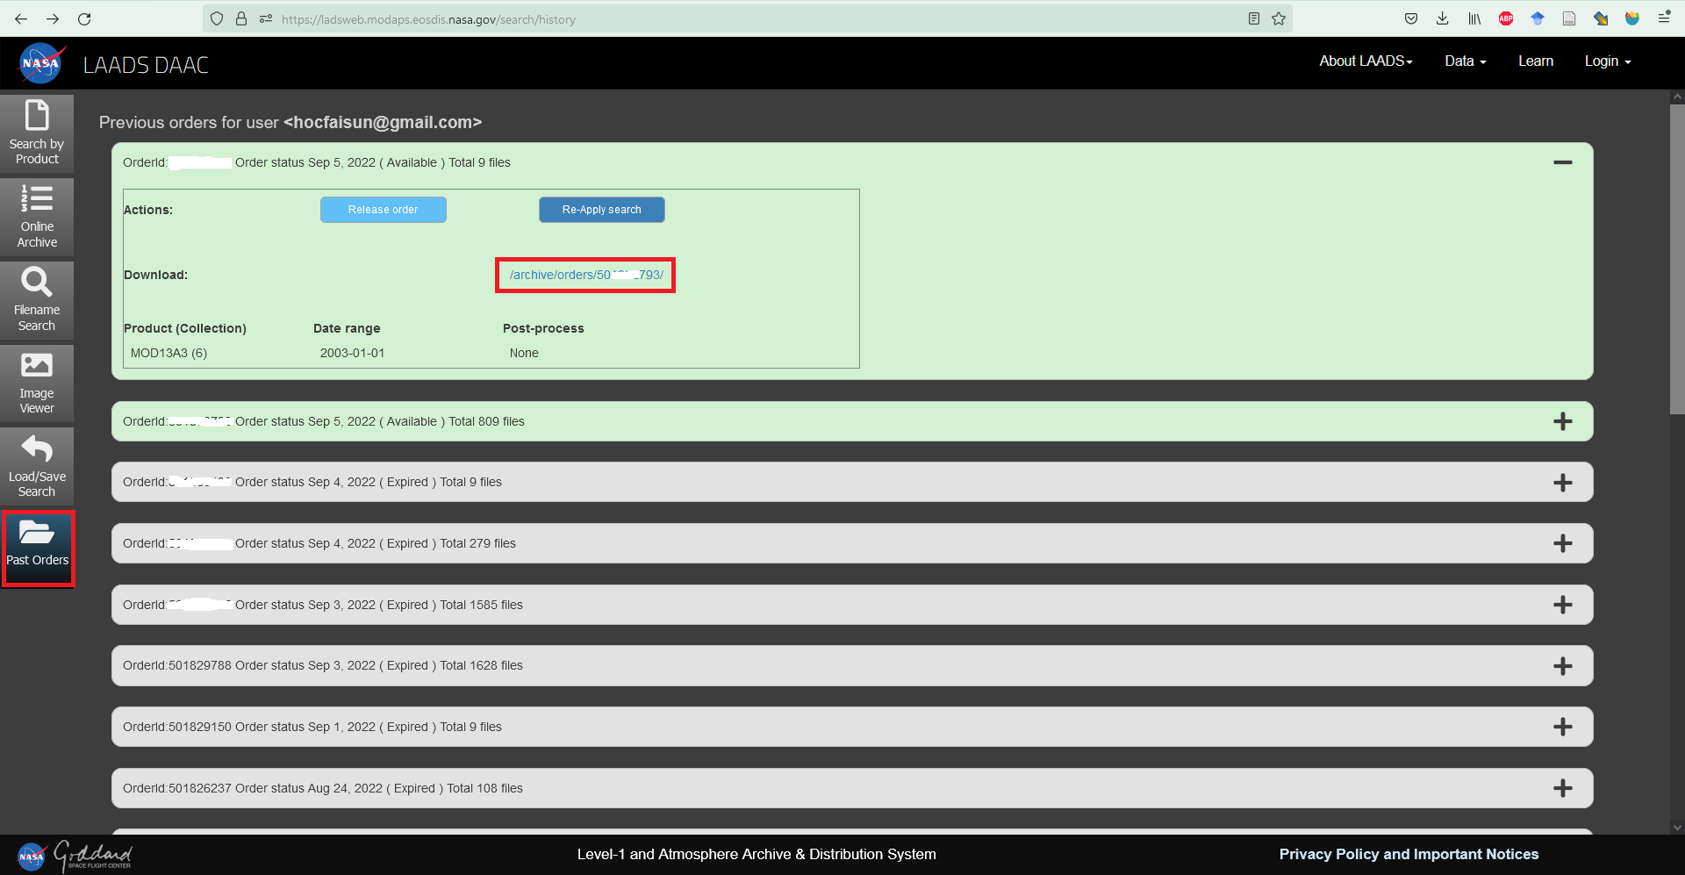Viewport: 1685px width, 875px height.
Task: Expand the order with Total 279 files
Action: click(x=1562, y=543)
